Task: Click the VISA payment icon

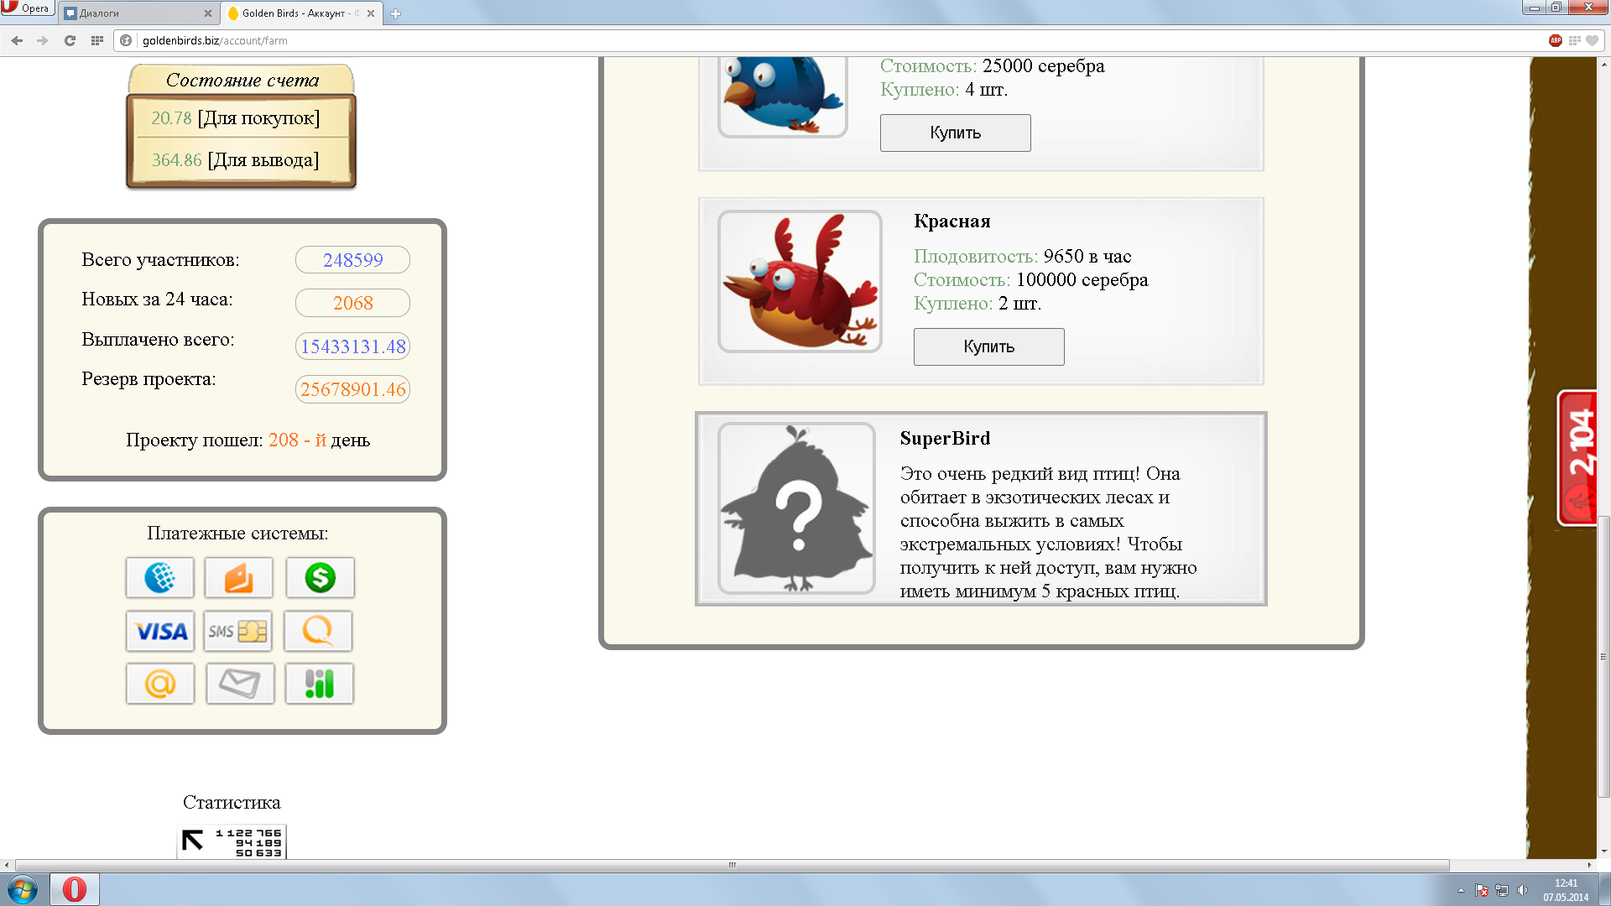Action: 159,631
